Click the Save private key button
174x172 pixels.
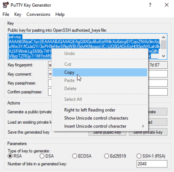click(x=148, y=132)
